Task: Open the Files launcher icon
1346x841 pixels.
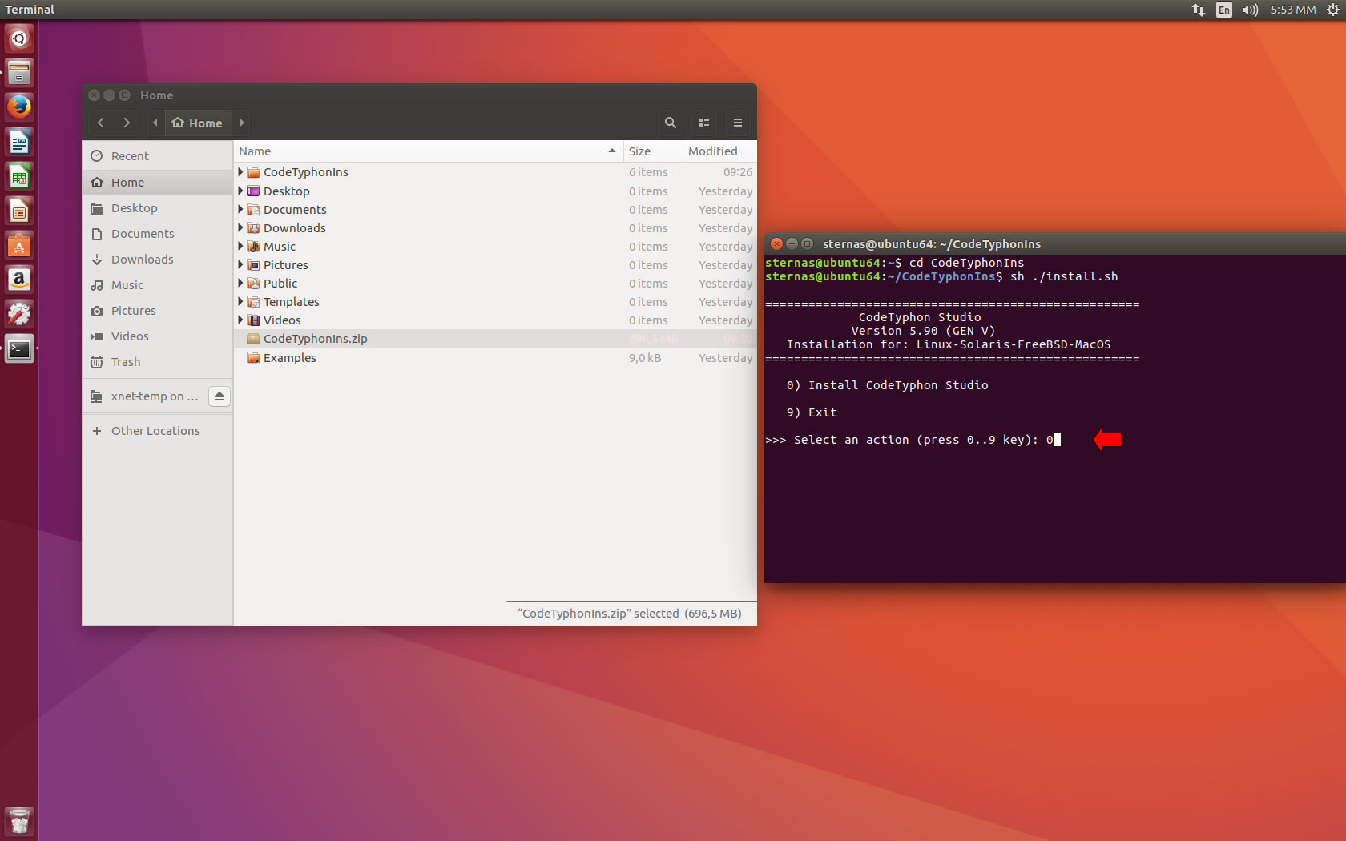Action: click(x=19, y=73)
